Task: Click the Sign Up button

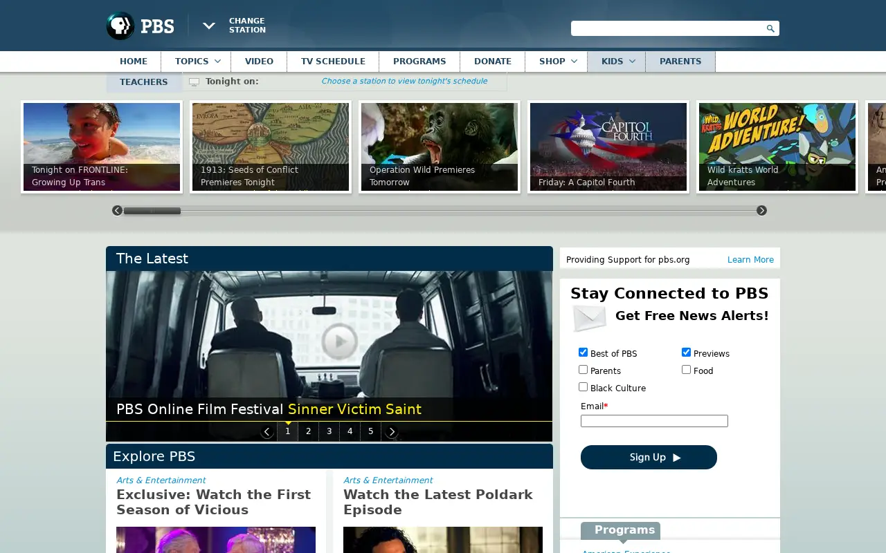Action: coord(649,457)
